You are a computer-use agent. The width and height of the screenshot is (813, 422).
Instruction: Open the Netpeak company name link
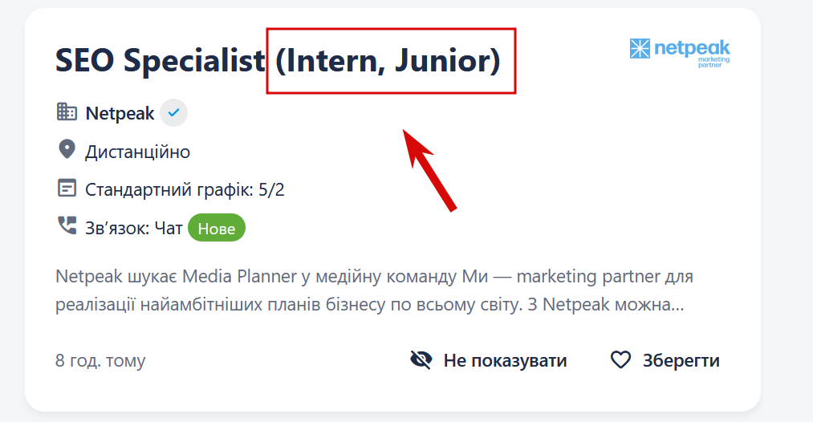tap(120, 113)
